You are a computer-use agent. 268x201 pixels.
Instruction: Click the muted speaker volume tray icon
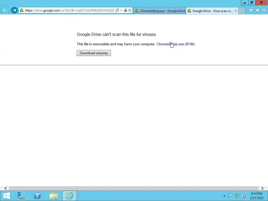pyautogui.click(x=243, y=196)
